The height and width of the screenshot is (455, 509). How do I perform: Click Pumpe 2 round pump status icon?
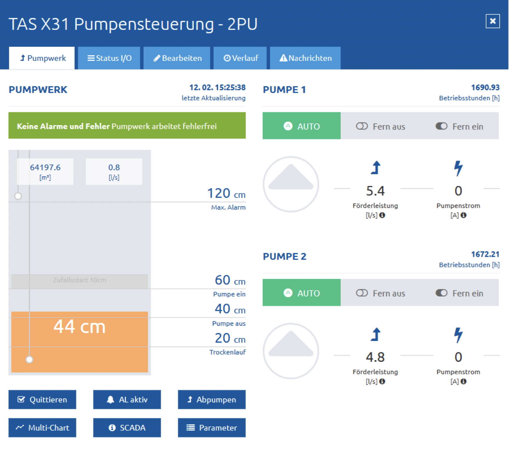(x=291, y=351)
